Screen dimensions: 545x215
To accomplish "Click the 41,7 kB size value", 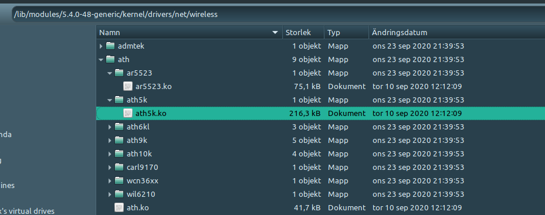I will click(x=307, y=208).
